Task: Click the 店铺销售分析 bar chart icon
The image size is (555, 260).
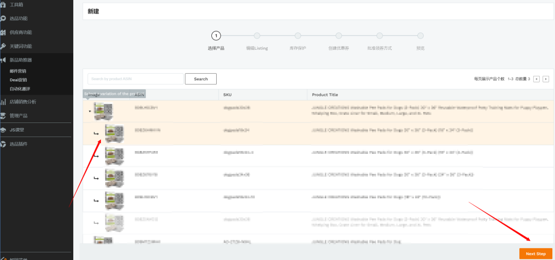Action: pyautogui.click(x=3, y=101)
